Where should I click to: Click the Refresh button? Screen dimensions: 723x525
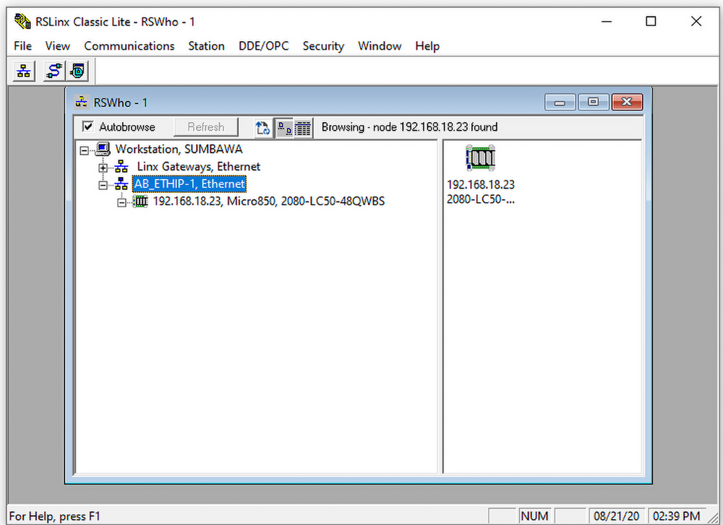206,126
